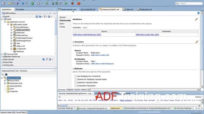204x114 pixels.
Task: Collapse the Behavior section
Action: [73, 69]
